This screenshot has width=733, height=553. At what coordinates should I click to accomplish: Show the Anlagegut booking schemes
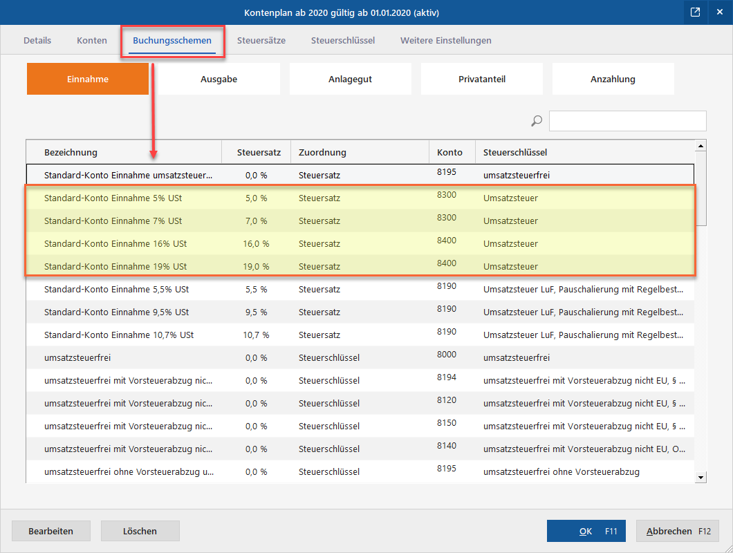351,79
